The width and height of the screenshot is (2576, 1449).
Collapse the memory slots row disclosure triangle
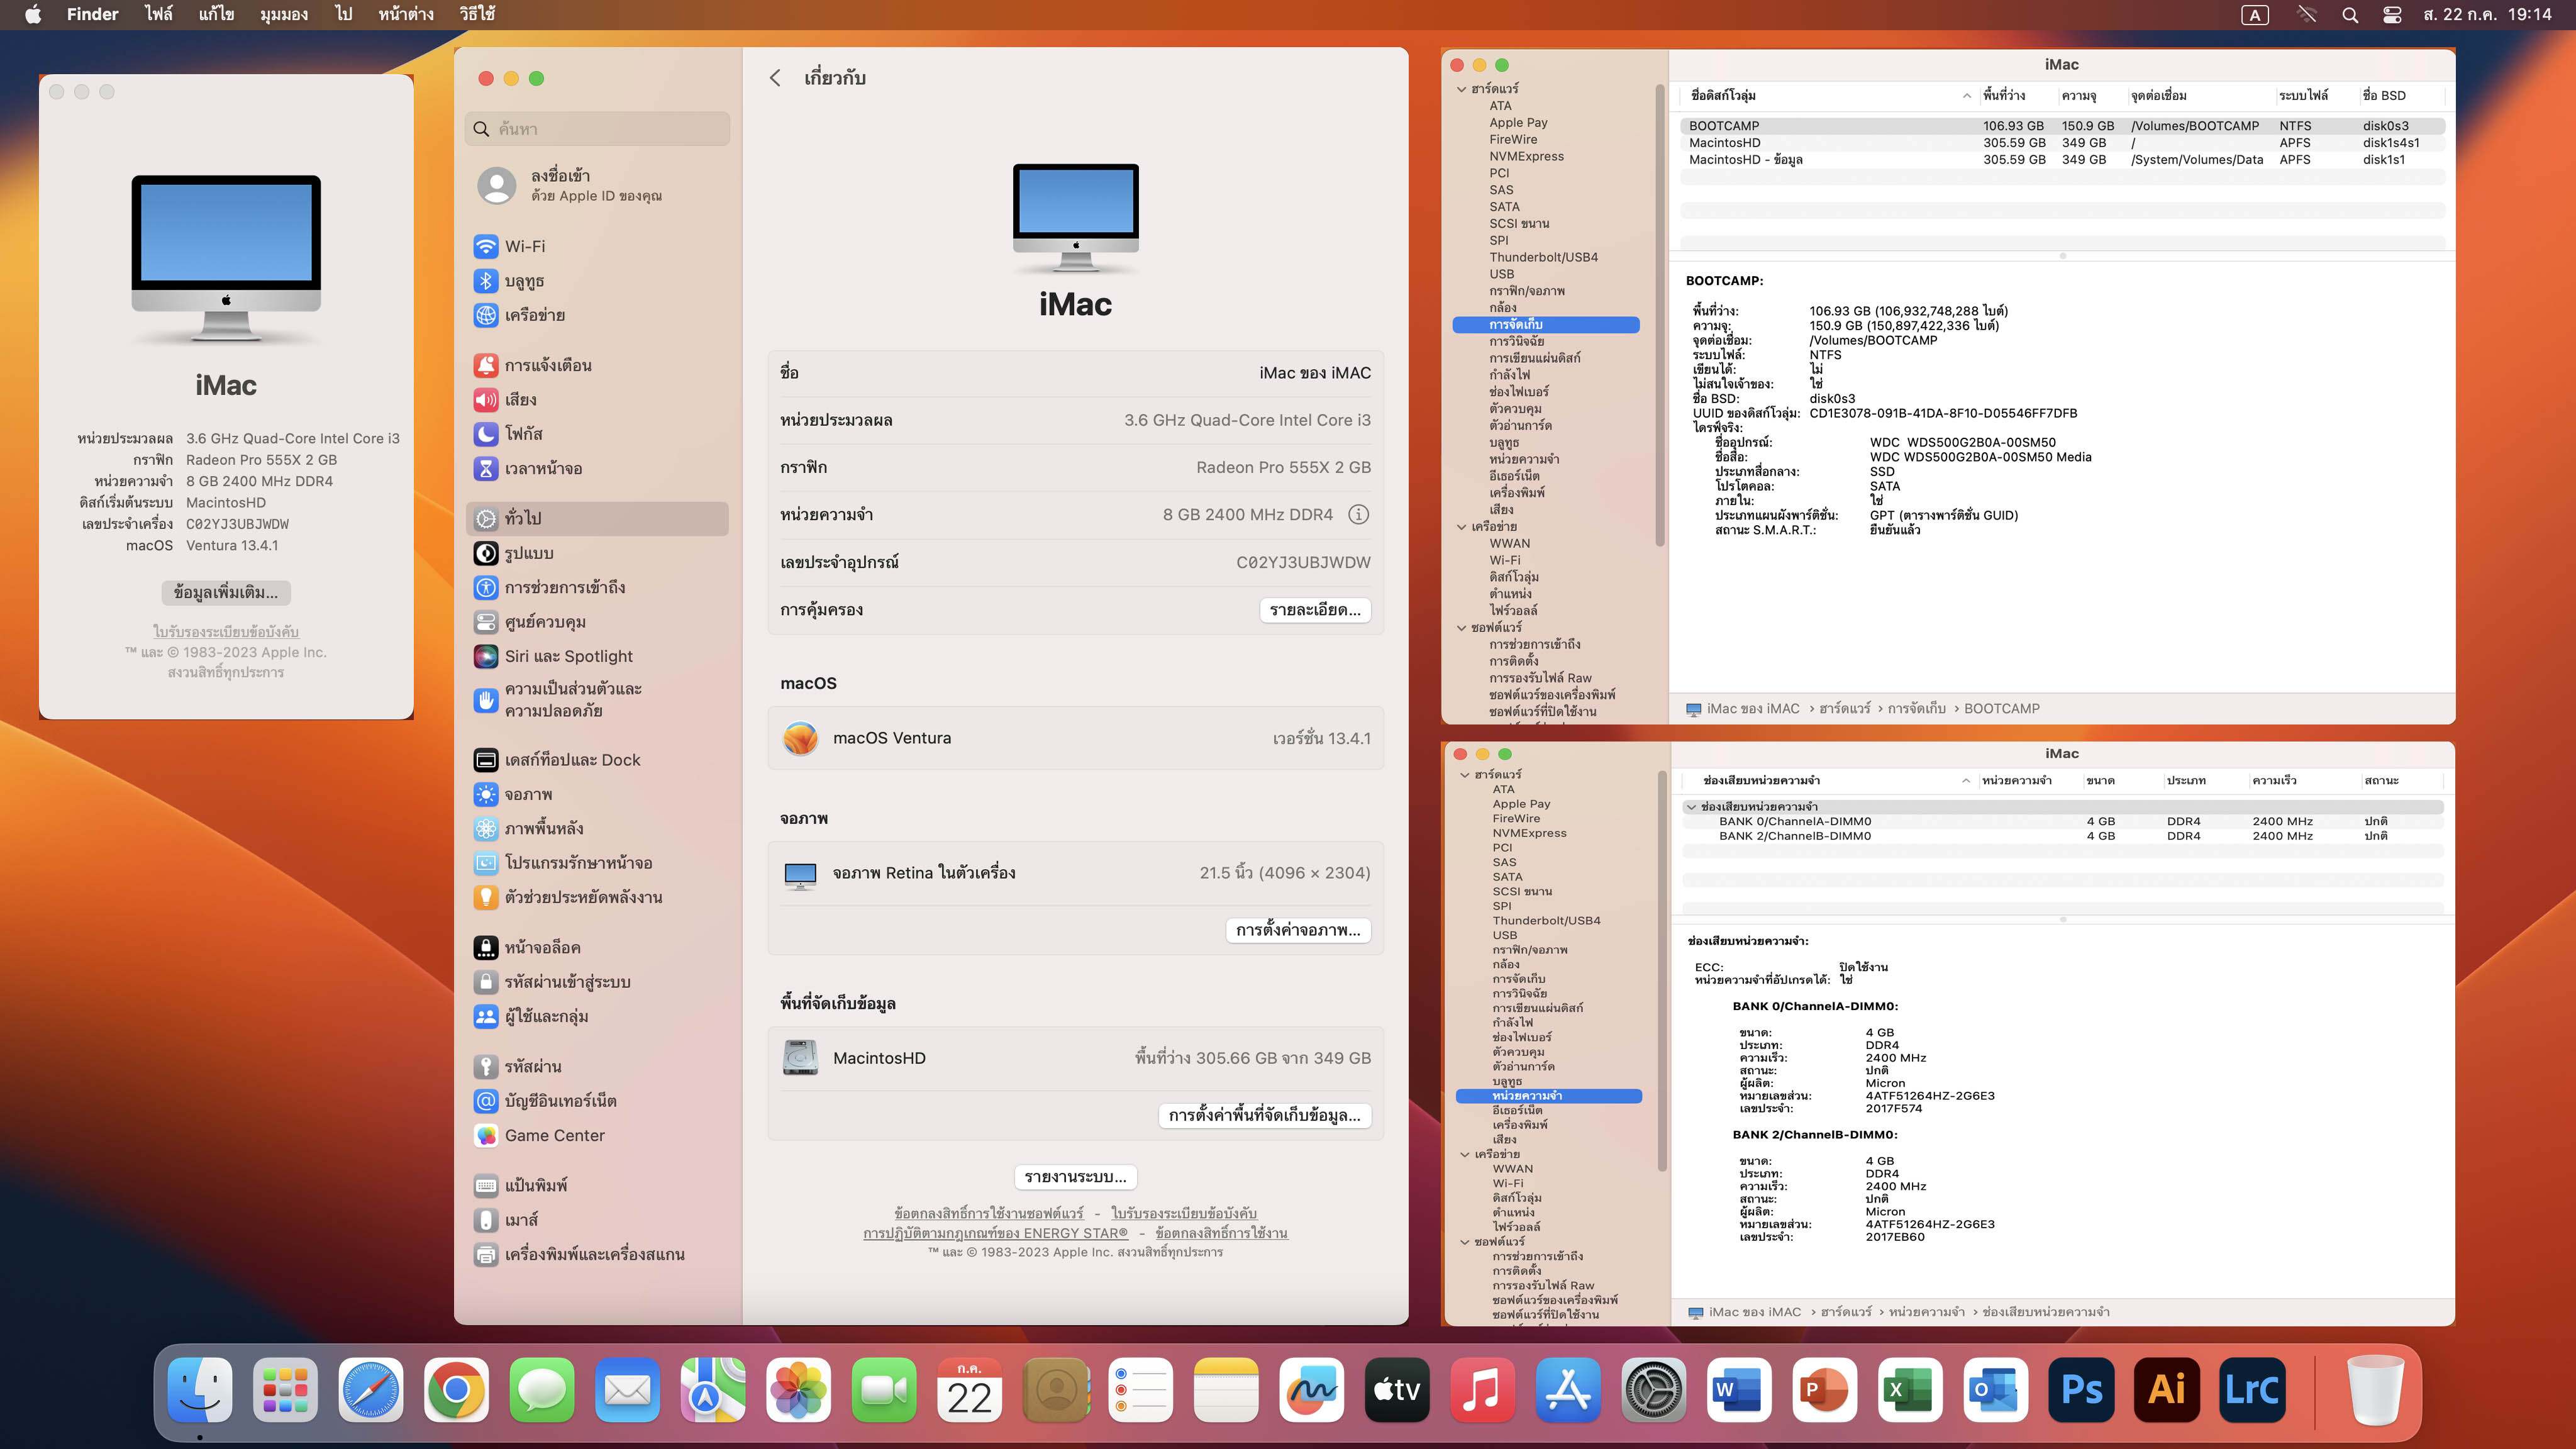pyautogui.click(x=1691, y=807)
